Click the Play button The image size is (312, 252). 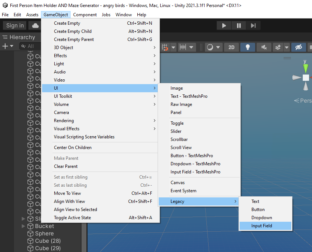pos(224,25)
